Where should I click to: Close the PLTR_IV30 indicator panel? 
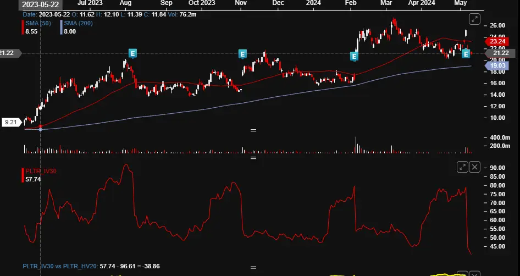click(474, 167)
